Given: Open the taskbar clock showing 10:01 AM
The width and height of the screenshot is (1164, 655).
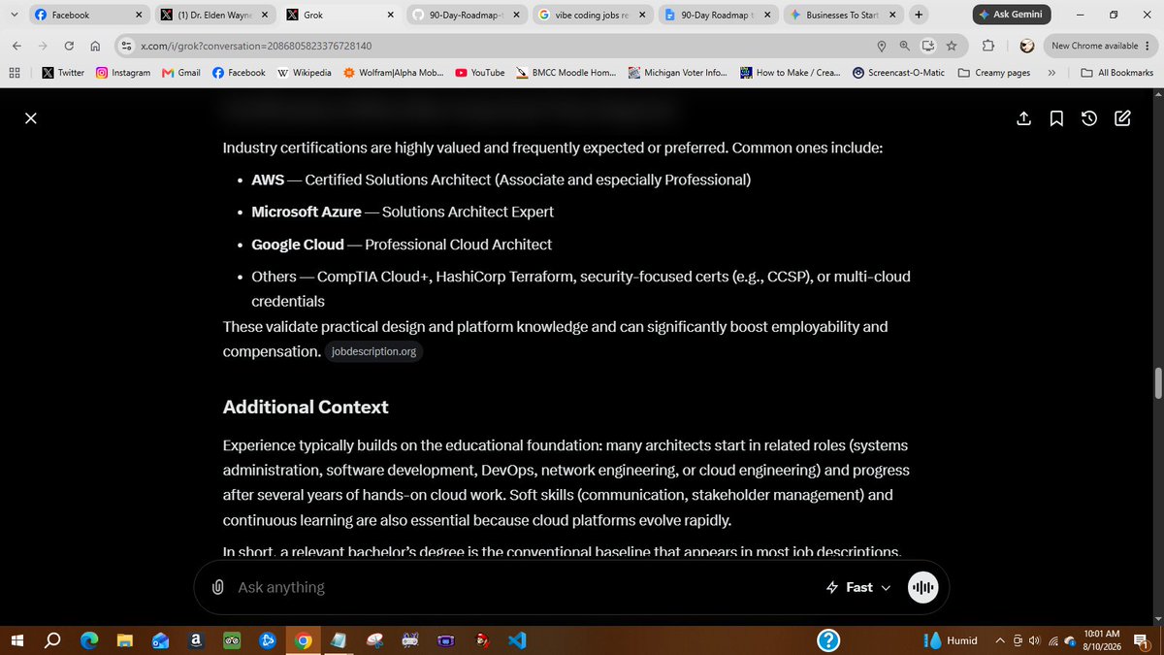Looking at the screenshot, I should [x=1100, y=639].
